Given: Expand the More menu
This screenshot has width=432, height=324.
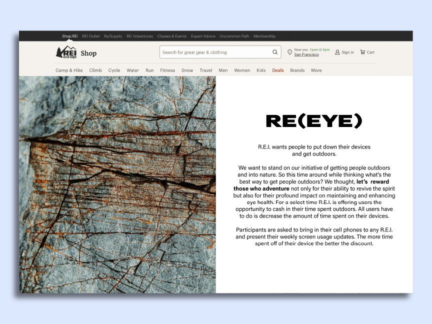Looking at the screenshot, I should (x=316, y=70).
